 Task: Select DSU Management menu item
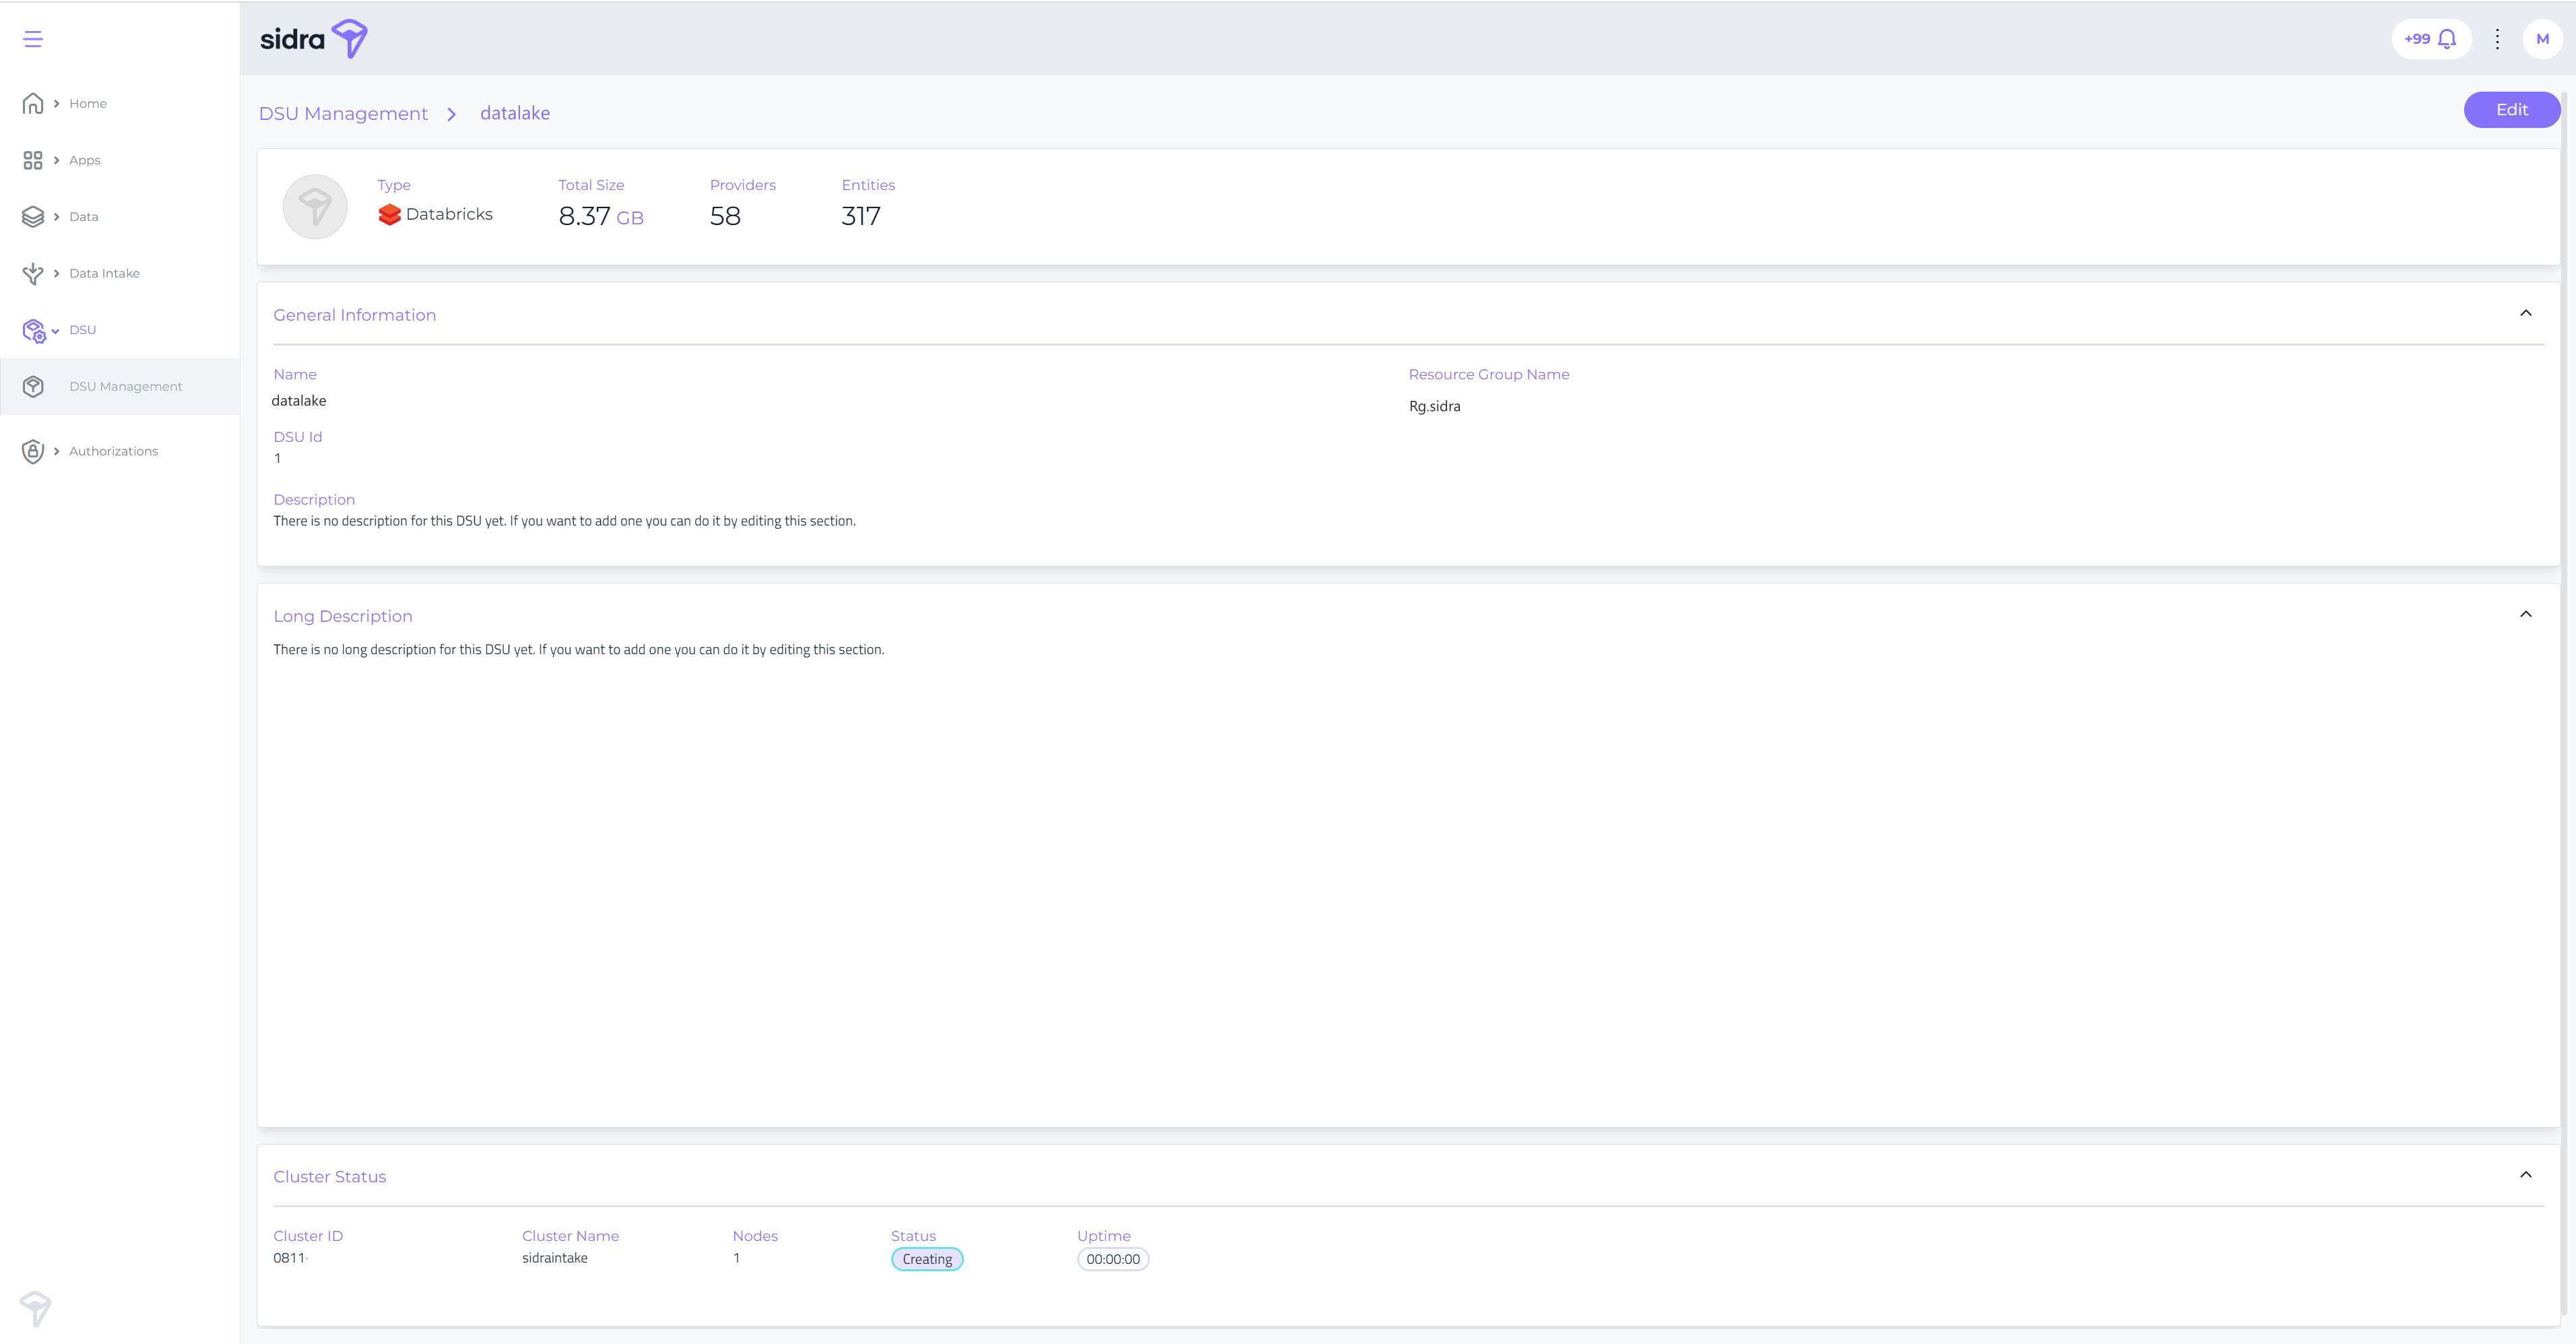tap(125, 387)
